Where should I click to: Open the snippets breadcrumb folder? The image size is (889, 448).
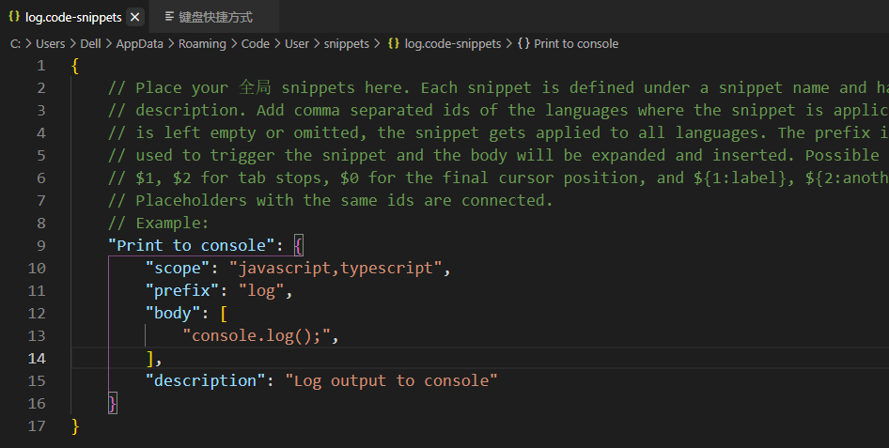point(347,43)
